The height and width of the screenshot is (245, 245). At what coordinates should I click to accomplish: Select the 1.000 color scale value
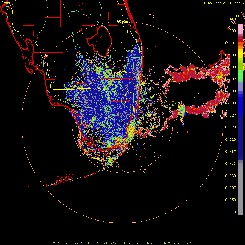pos(231,30)
